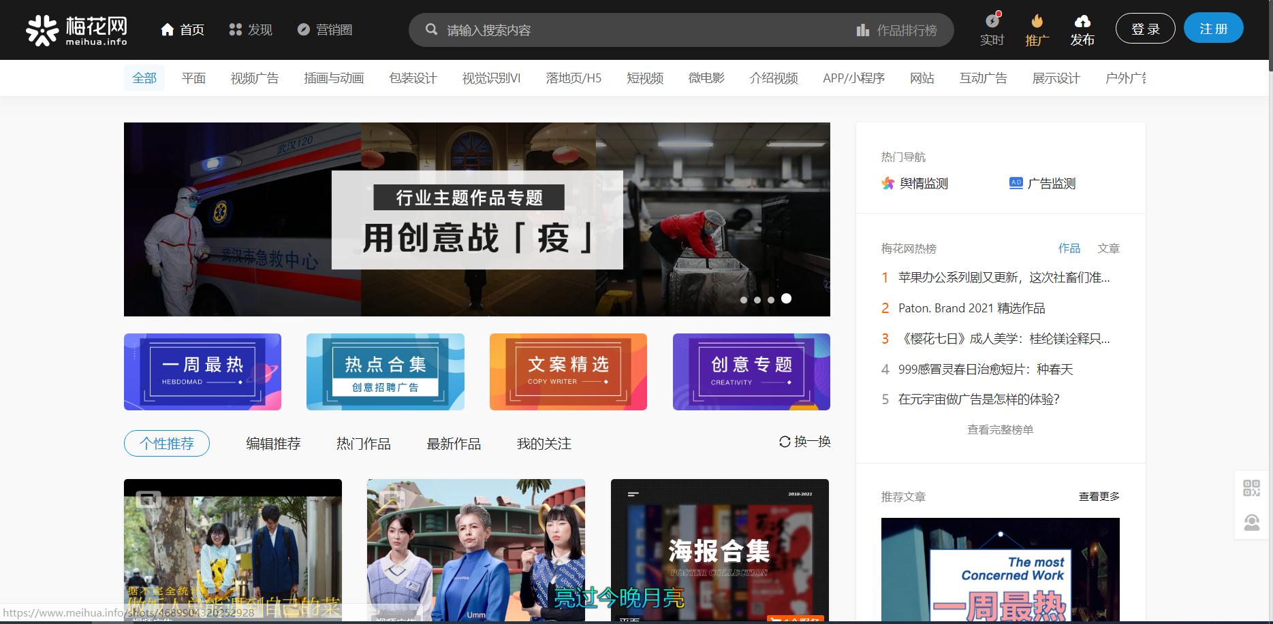Image resolution: width=1273 pixels, height=624 pixels.
Task: Switch hot list to 文章 tab
Action: [1110, 248]
